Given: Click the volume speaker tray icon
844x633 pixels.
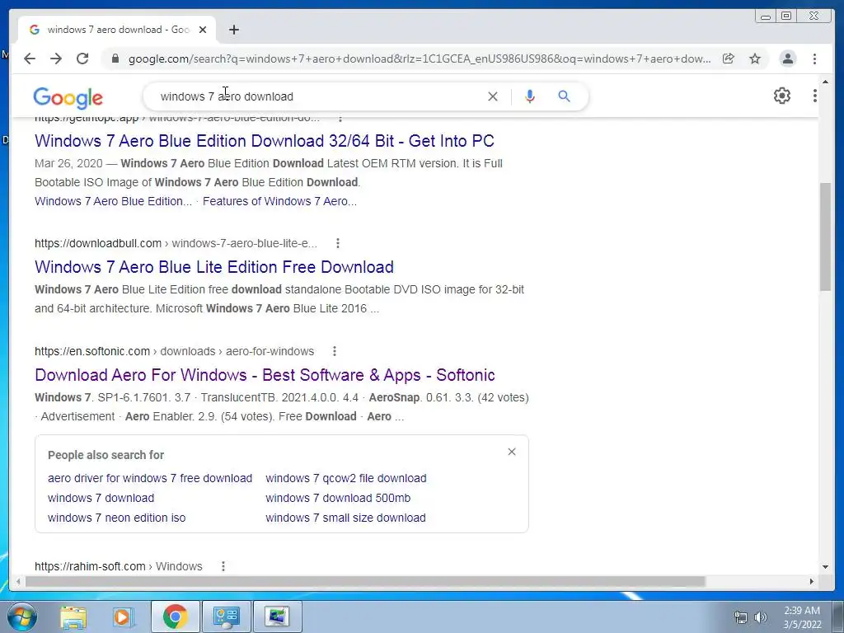Looking at the screenshot, I should 761,617.
